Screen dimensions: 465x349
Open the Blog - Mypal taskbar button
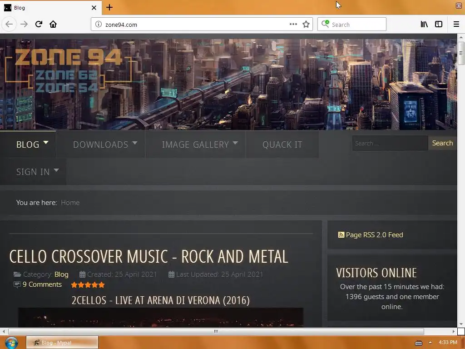point(62,343)
